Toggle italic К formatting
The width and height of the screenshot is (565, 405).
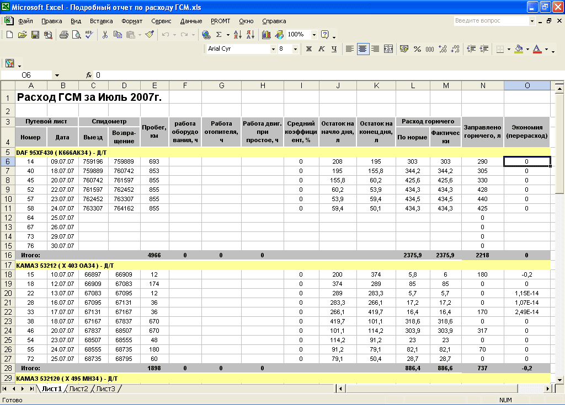[322, 49]
